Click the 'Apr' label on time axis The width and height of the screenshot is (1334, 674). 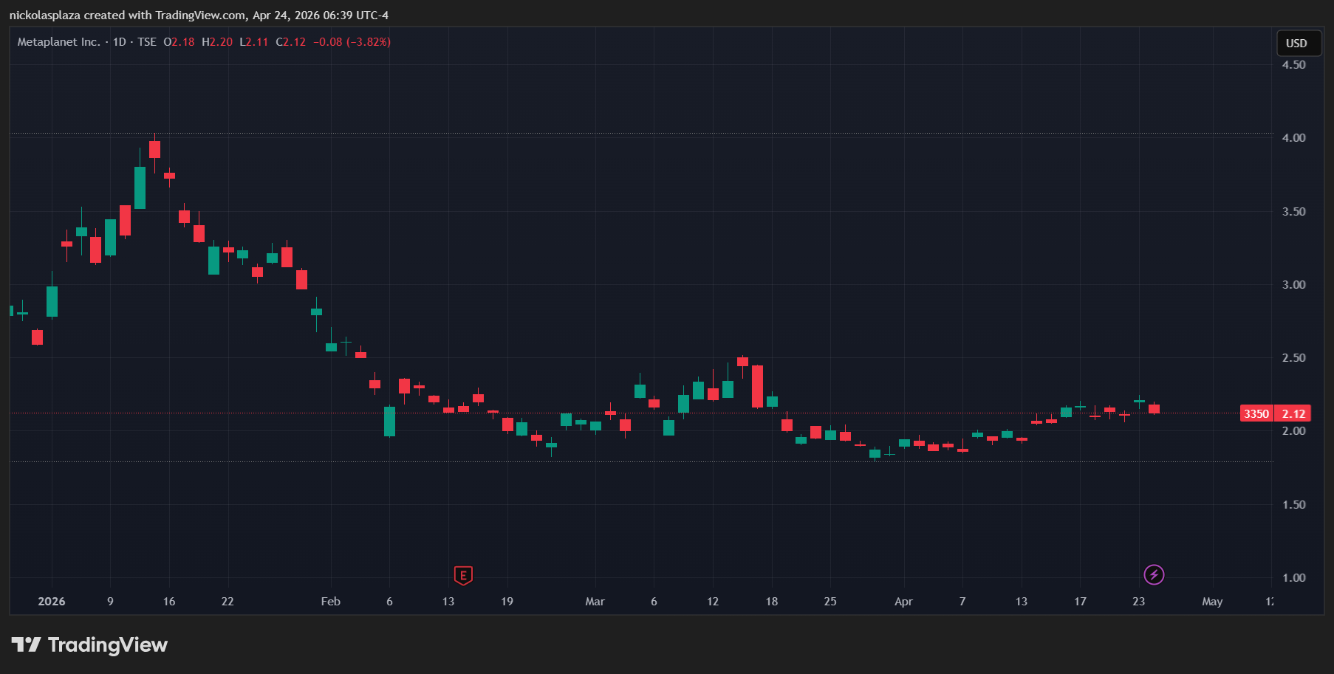point(903,602)
